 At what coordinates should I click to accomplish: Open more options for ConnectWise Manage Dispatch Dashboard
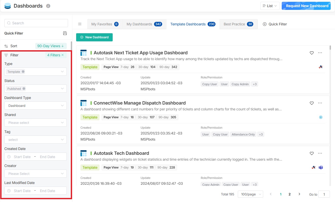(x=320, y=103)
